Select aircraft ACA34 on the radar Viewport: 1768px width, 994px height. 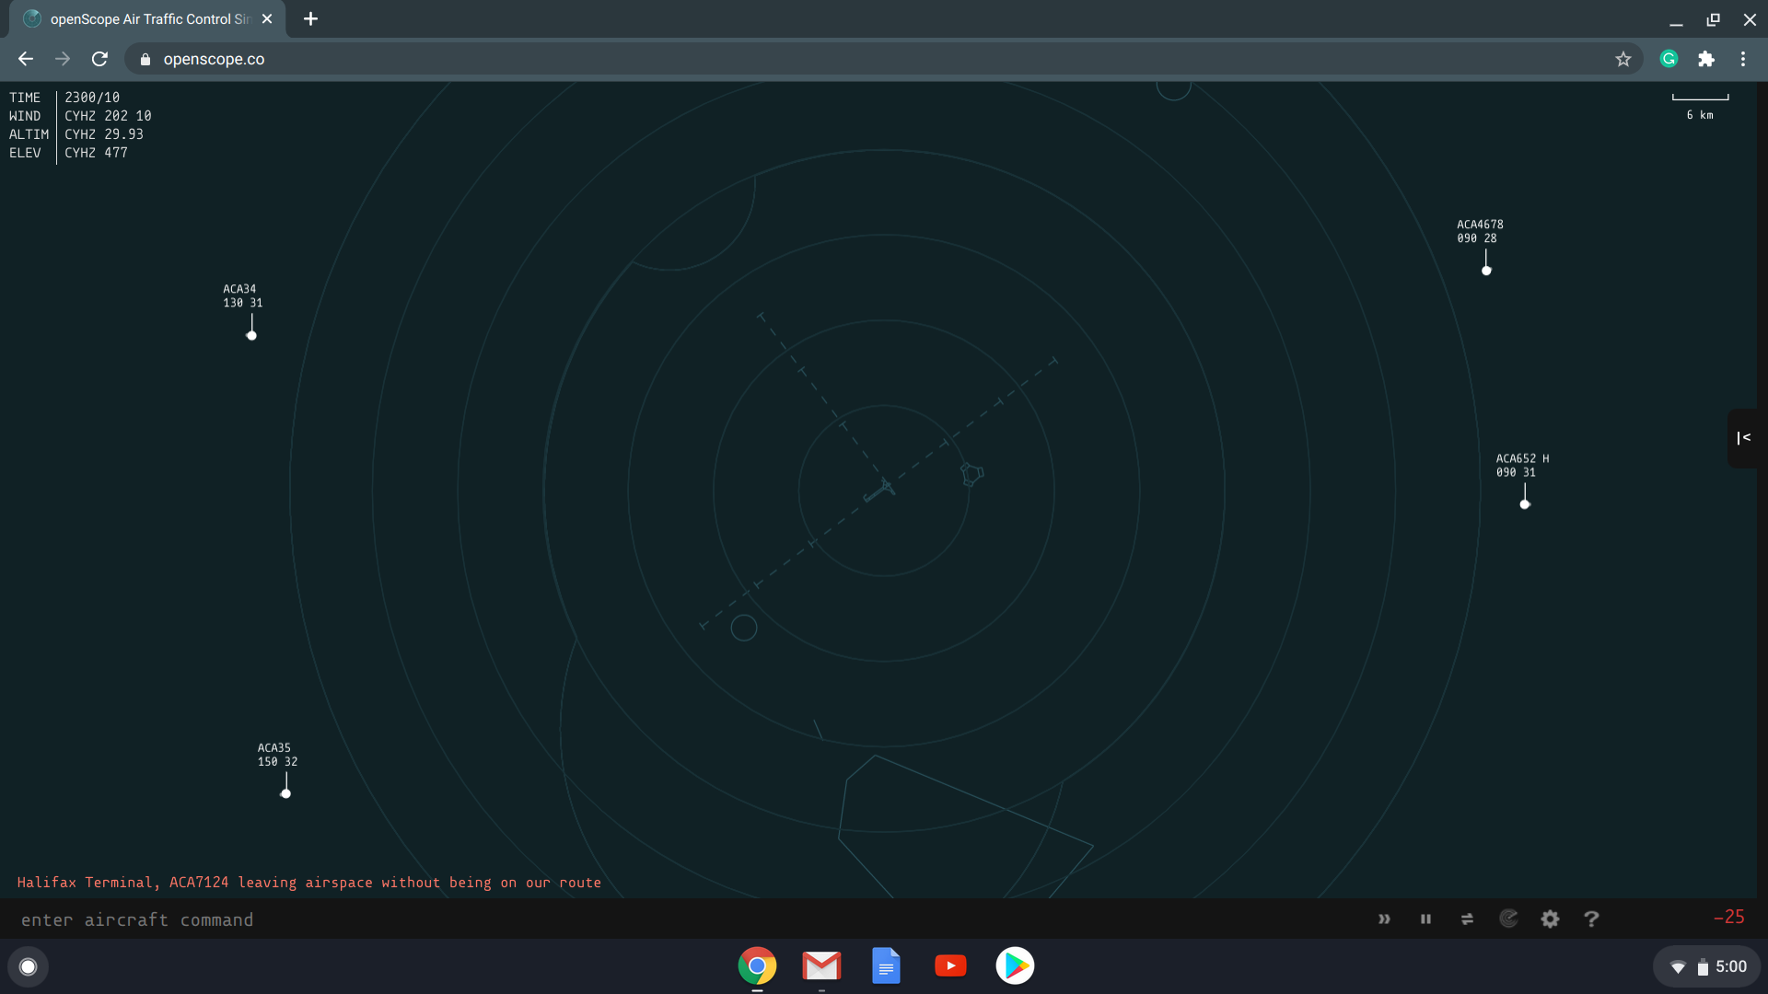click(250, 335)
